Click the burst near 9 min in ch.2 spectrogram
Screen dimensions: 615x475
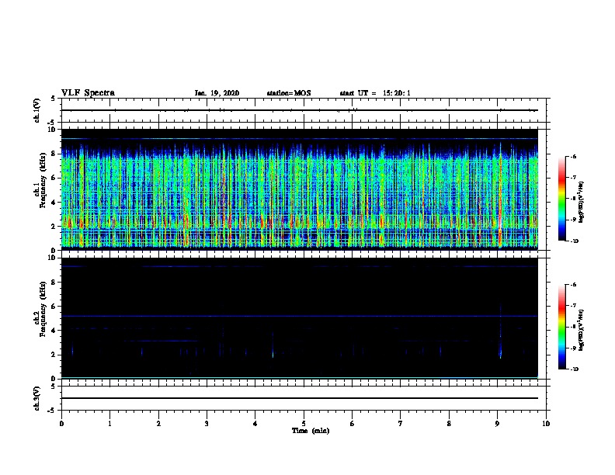tap(500, 331)
